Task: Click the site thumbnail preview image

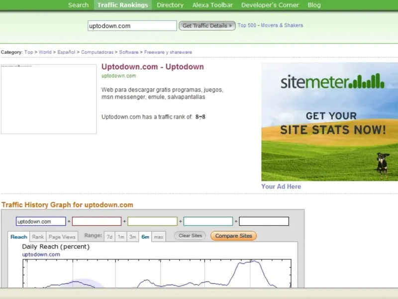Action: pyautogui.click(x=49, y=99)
